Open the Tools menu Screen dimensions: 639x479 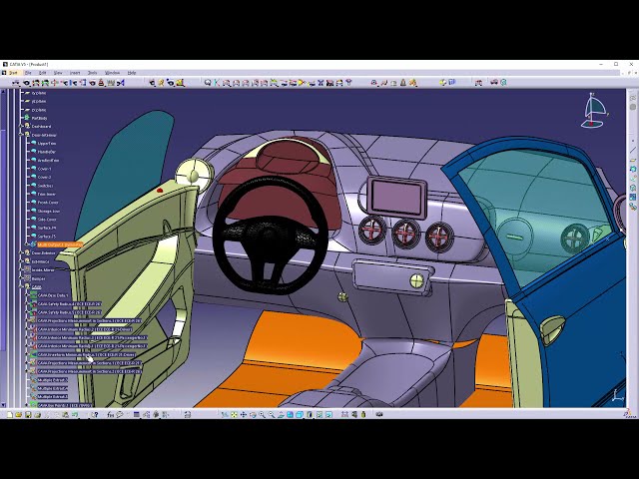93,73
